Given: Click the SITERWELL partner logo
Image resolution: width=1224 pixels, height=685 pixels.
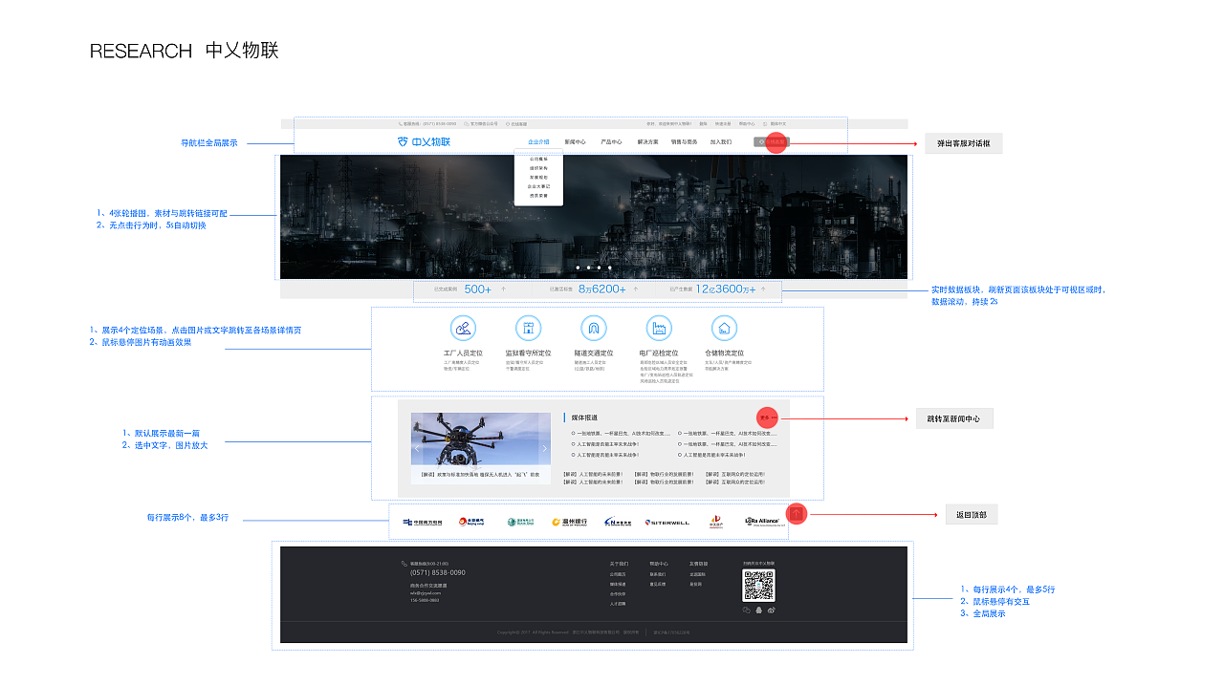Looking at the screenshot, I should pyautogui.click(x=667, y=522).
